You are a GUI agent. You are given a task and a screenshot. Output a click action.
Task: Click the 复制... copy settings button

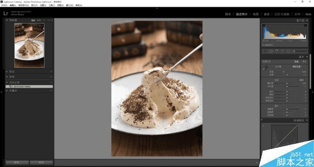[x=17, y=163]
